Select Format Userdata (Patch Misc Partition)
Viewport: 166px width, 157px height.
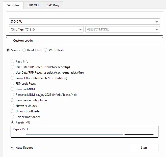tap(12, 78)
